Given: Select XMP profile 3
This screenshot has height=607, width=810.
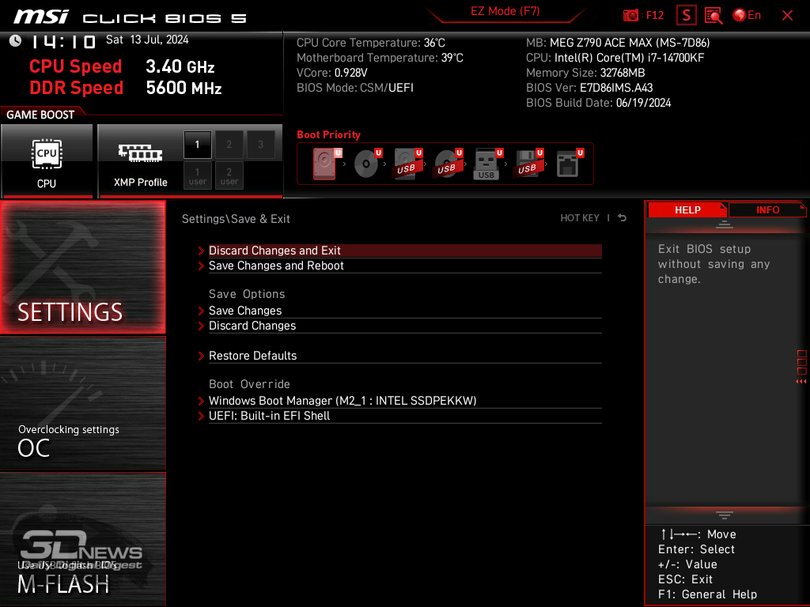Looking at the screenshot, I should [x=260, y=145].
